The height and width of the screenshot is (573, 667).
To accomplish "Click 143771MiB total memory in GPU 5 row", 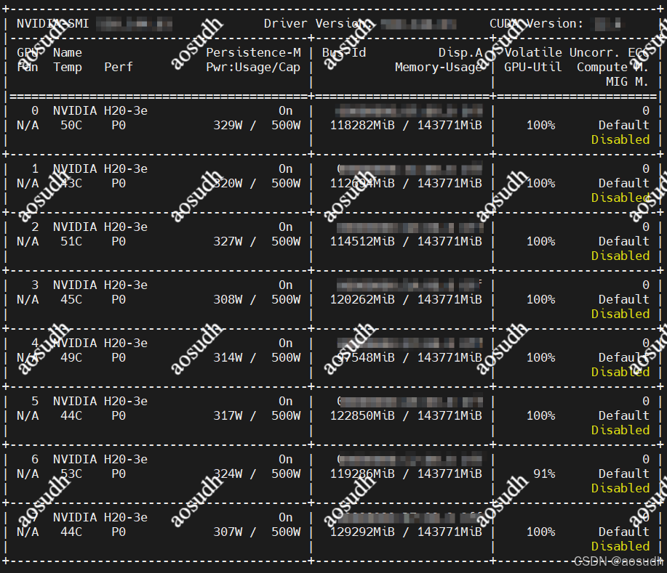I will tap(450, 416).
